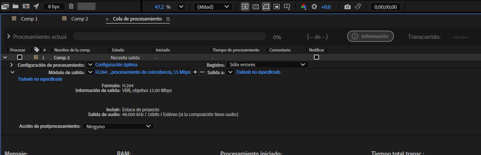Click Tiempo de procesamiento column header

(x=236, y=50)
